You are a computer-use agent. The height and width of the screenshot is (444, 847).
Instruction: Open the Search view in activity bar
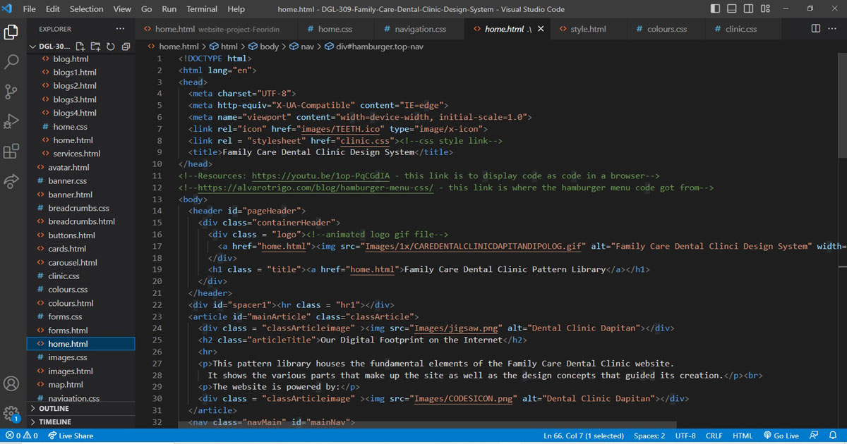[11, 62]
